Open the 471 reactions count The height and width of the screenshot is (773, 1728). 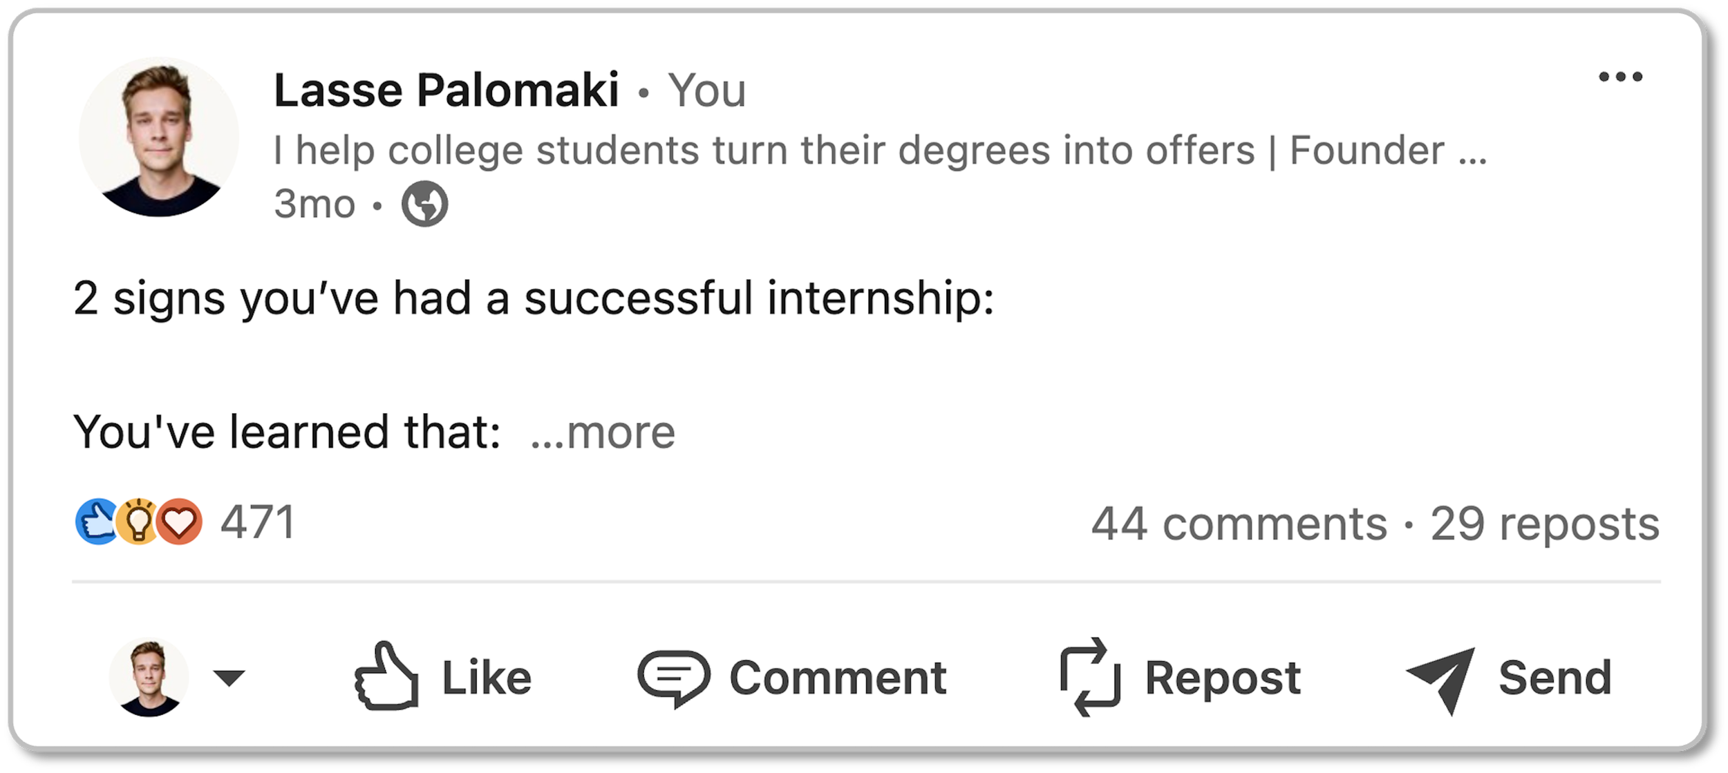pyautogui.click(x=258, y=522)
